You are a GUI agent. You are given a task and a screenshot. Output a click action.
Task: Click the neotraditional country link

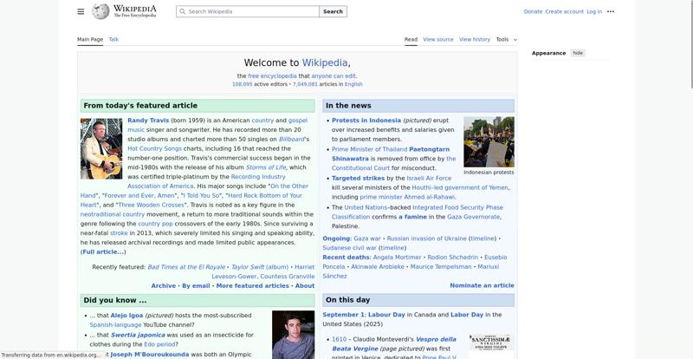113,214
